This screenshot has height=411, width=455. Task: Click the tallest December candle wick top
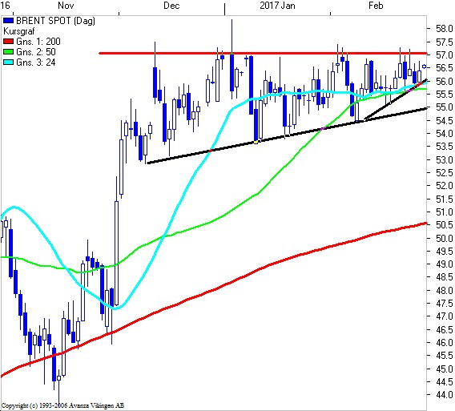pos(232,20)
